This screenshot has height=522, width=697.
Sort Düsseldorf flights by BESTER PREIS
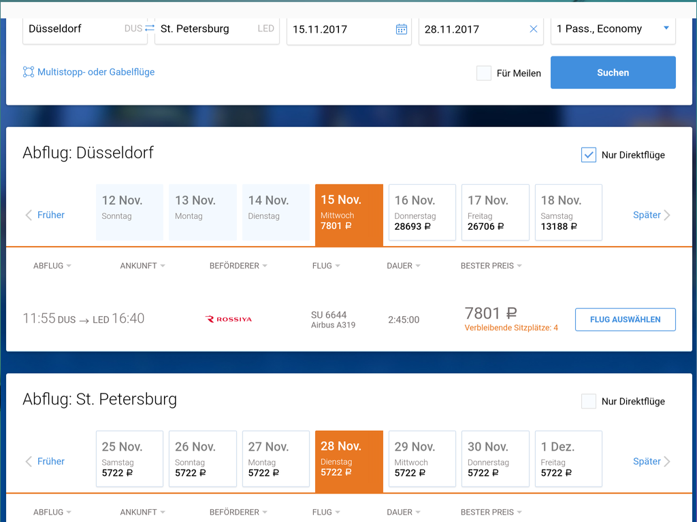491,266
